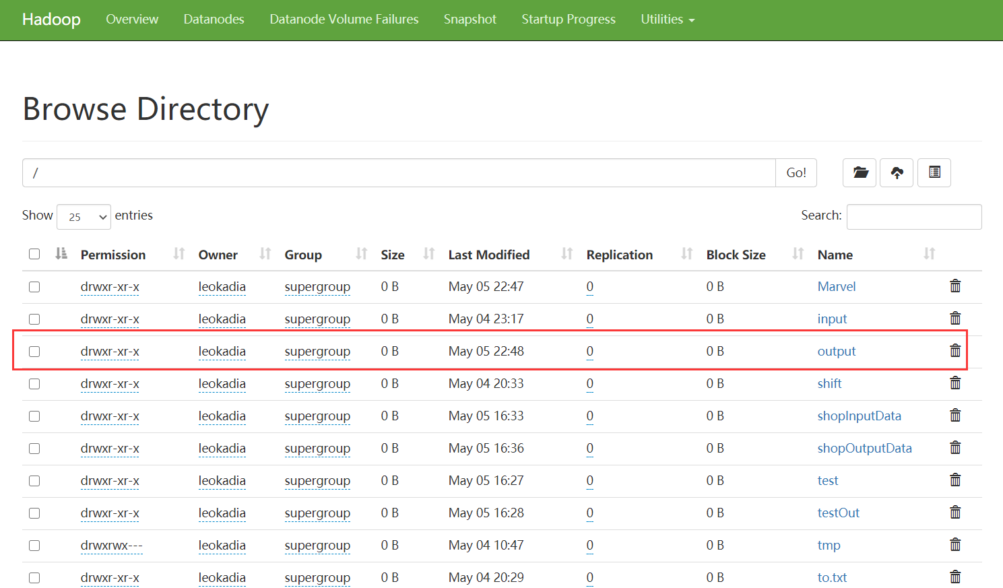The image size is (1003, 588).
Task: Open the upload files cloud icon
Action: point(897,172)
